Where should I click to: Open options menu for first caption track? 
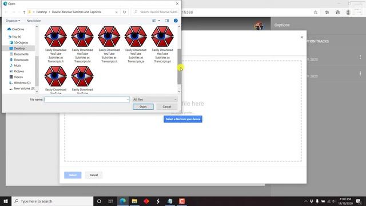tap(360, 57)
